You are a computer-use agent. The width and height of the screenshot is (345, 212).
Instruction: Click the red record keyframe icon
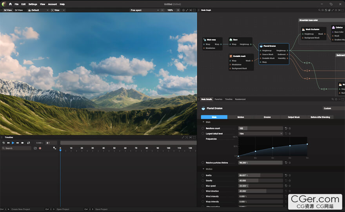[x=40, y=148]
